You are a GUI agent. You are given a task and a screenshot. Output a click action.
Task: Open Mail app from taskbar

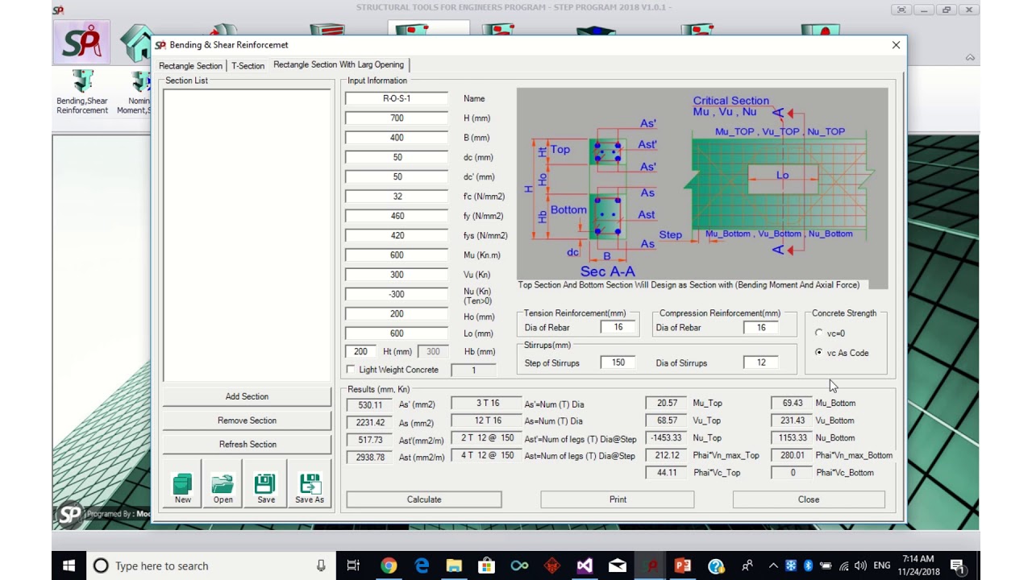click(618, 565)
